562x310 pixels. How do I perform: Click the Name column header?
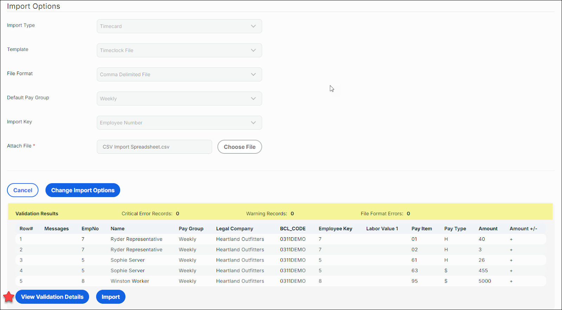117,229
